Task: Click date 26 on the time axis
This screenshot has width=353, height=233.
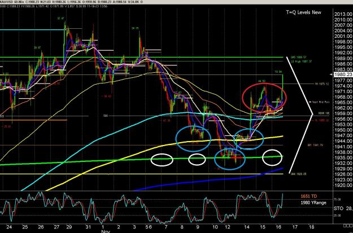Action: point(41,227)
